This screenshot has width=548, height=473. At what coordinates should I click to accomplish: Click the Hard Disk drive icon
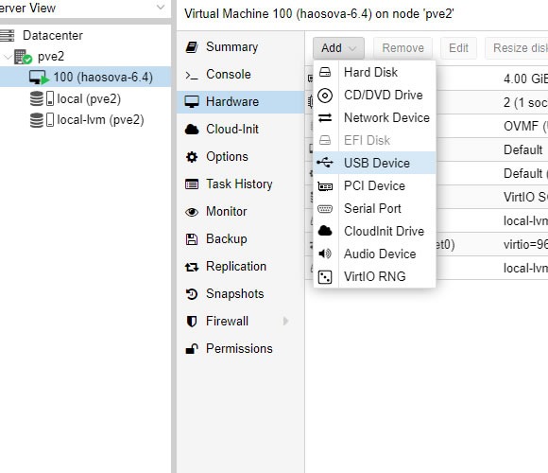tap(325, 72)
